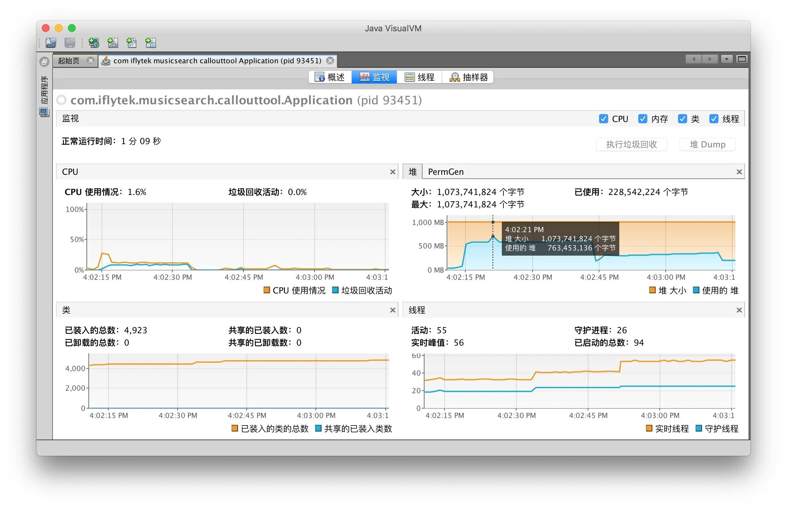Maximize the document window panel
This screenshot has width=787, height=508.
742,59
